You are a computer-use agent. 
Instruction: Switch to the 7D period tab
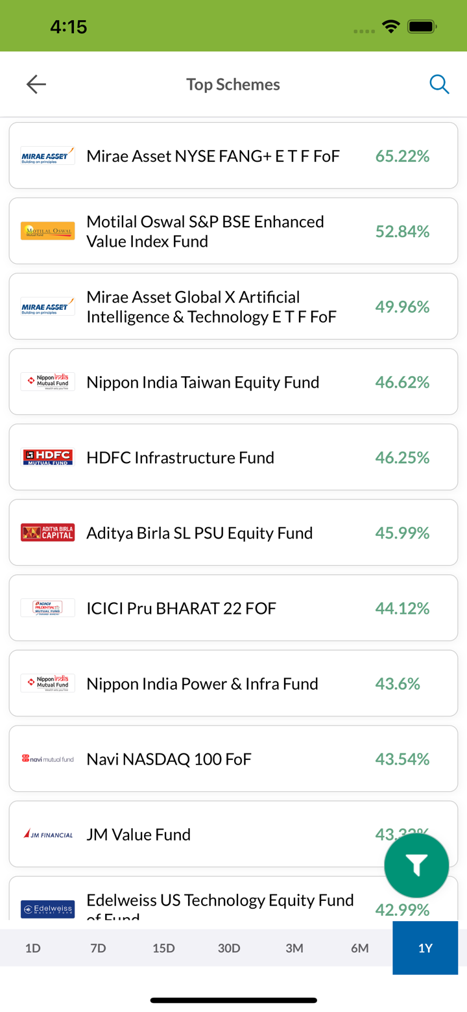click(98, 948)
